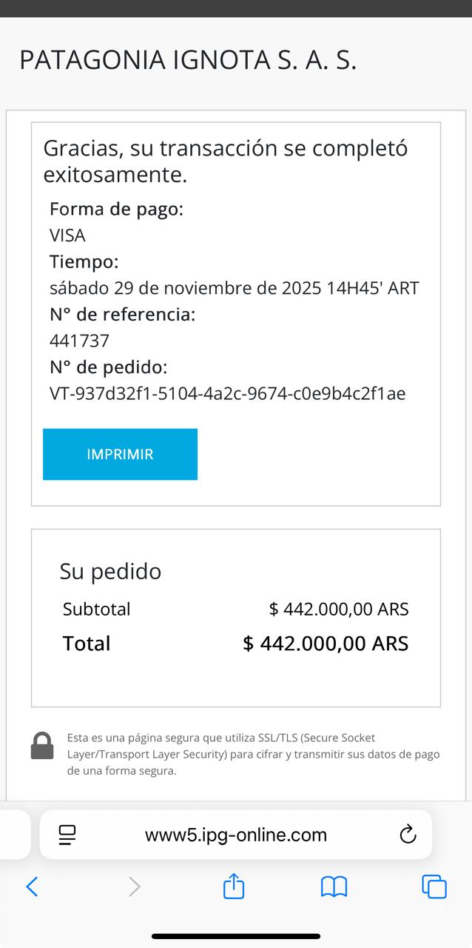Screen dimensions: 472x948
Task: Open the Safari bookmarks book icon
Action: point(334,887)
